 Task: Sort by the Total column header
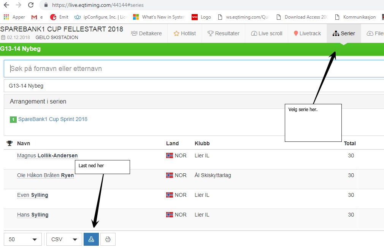(350, 143)
